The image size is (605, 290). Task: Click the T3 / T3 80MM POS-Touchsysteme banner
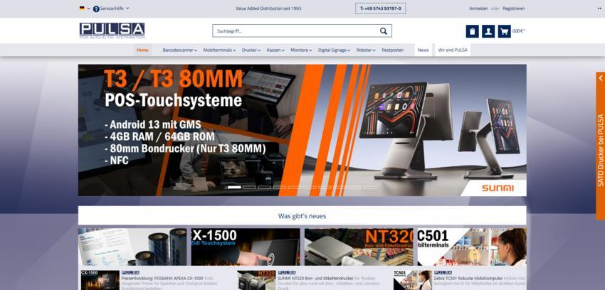(x=302, y=130)
